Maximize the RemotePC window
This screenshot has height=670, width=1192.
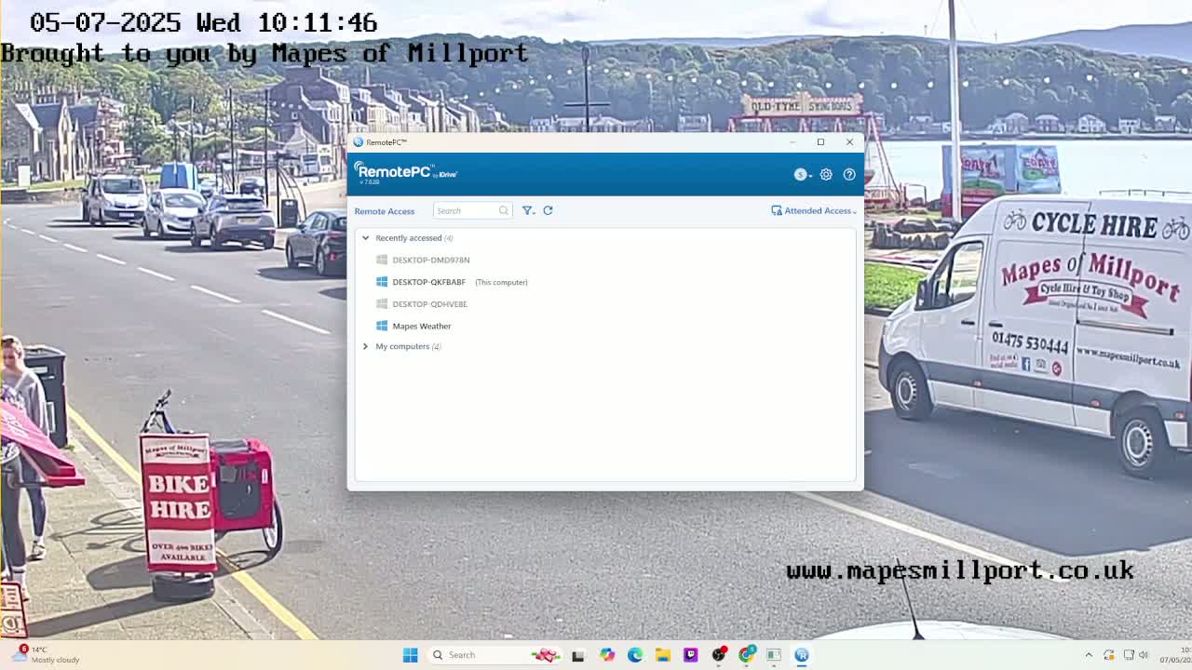820,142
